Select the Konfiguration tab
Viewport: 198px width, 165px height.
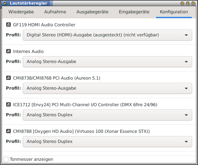click(174, 12)
